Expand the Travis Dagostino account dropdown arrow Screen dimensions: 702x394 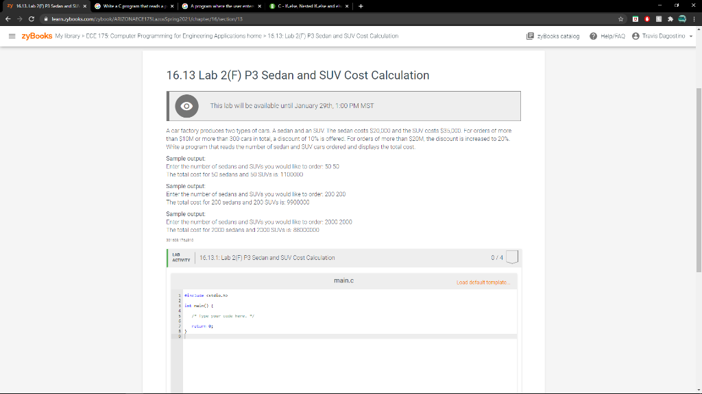691,36
